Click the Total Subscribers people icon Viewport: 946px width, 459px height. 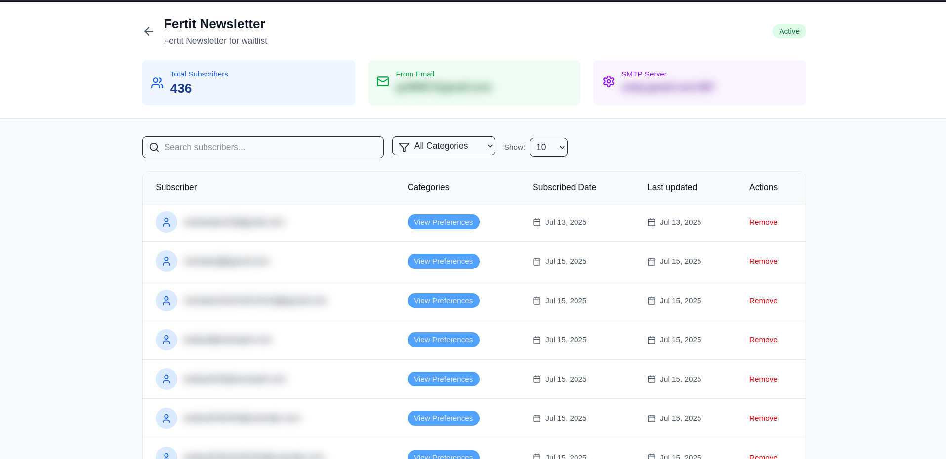(x=157, y=83)
